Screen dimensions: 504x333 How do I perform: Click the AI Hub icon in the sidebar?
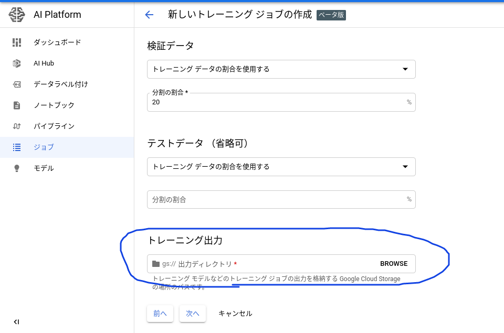coord(17,63)
